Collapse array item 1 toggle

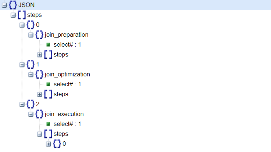pyautogui.click(x=22, y=65)
